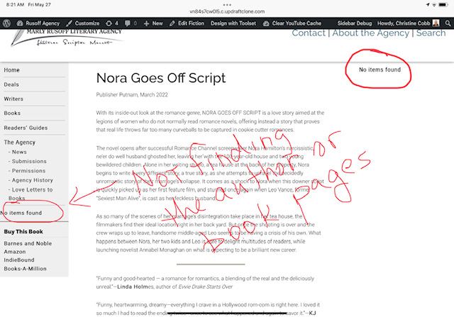Open Permissions sub-item
Viewport: 454px width, 317px height.
(x=27, y=171)
